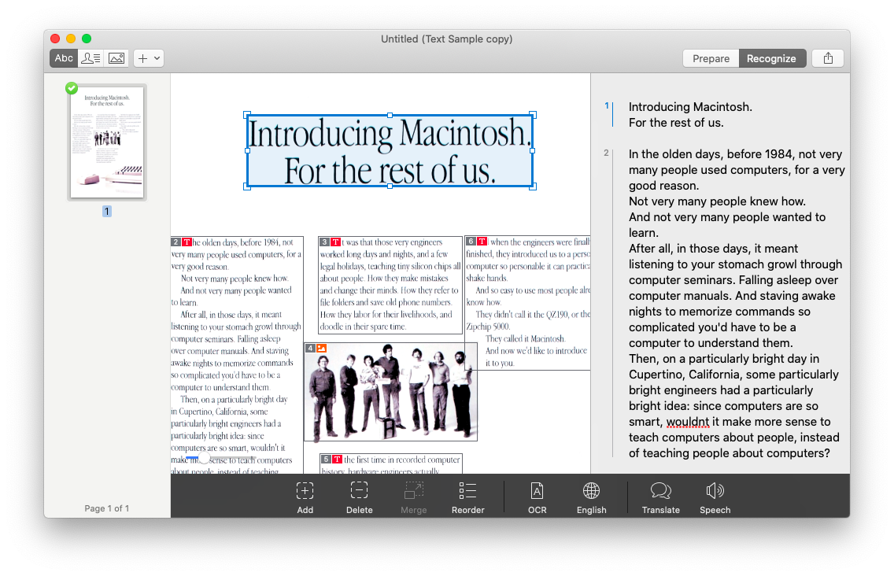Select page 1 thumbnail in sidebar
The height and width of the screenshot is (576, 894).
click(x=107, y=142)
